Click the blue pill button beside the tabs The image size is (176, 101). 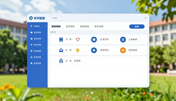tap(137, 27)
